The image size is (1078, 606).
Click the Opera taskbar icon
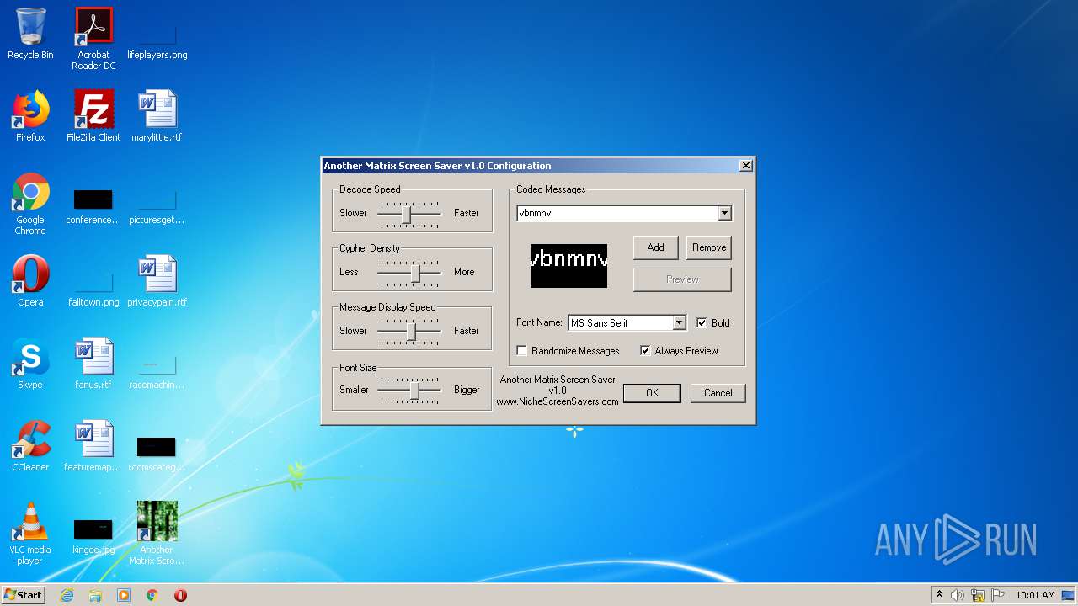[x=180, y=595]
